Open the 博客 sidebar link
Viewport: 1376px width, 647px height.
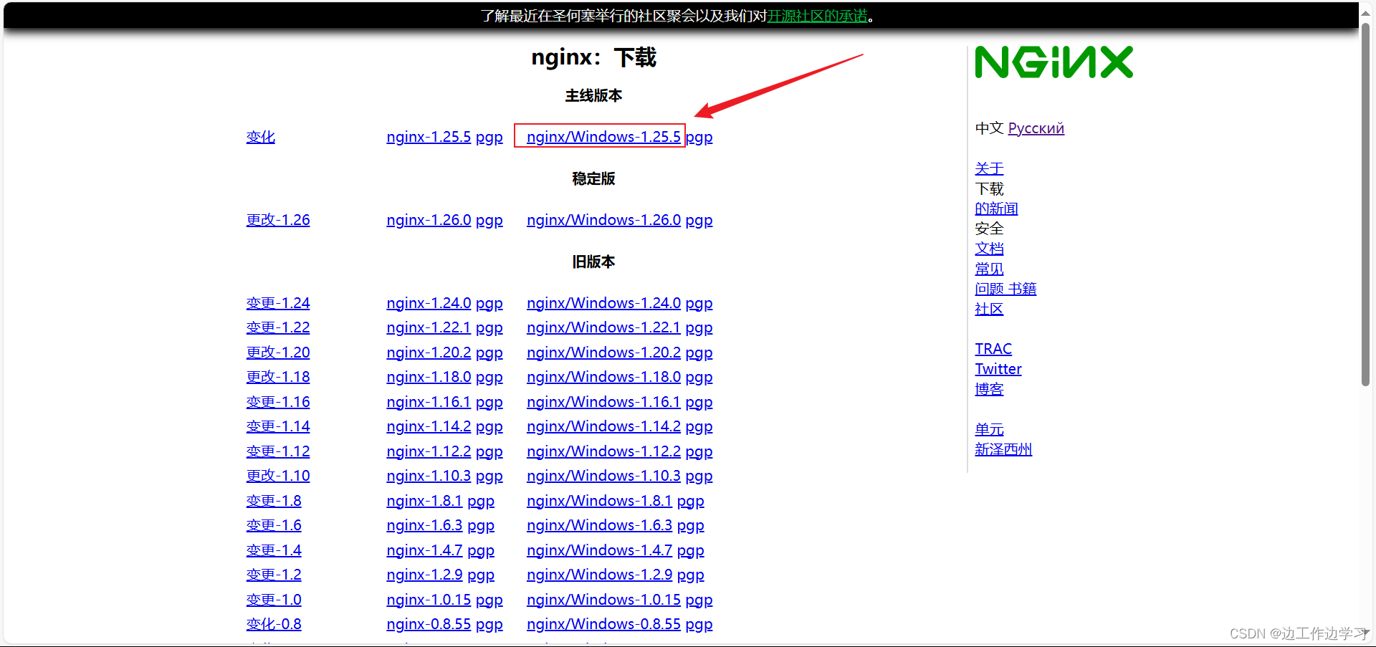pos(989,389)
